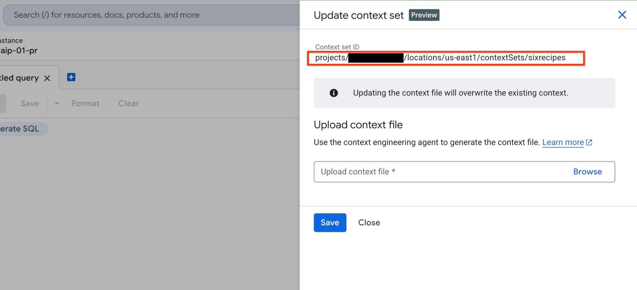Add a new query tab with the plus icon
Viewport: 637px width, 290px height.
point(71,77)
